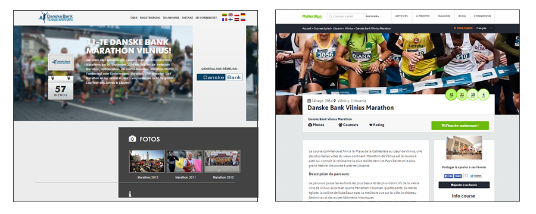Expand the Parcourir dropdown menu
Screen dimensions: 536x214
[x=372, y=17]
